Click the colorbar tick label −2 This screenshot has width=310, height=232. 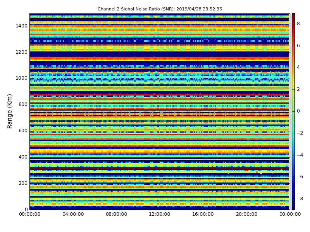click(x=300, y=133)
